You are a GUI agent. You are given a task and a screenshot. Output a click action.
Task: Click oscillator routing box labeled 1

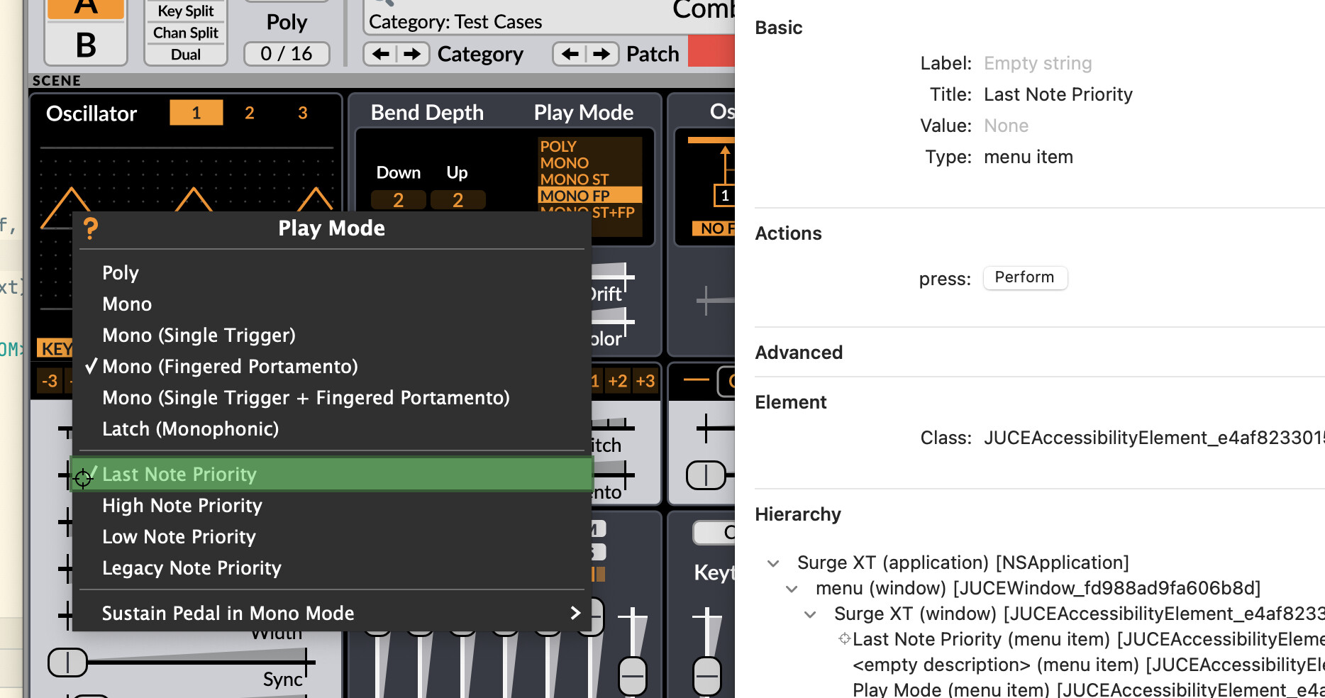tap(725, 195)
